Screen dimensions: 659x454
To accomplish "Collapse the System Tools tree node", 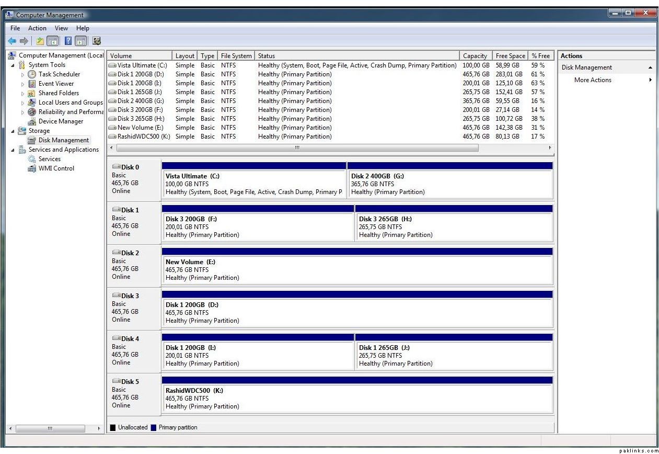I will 13,65.
